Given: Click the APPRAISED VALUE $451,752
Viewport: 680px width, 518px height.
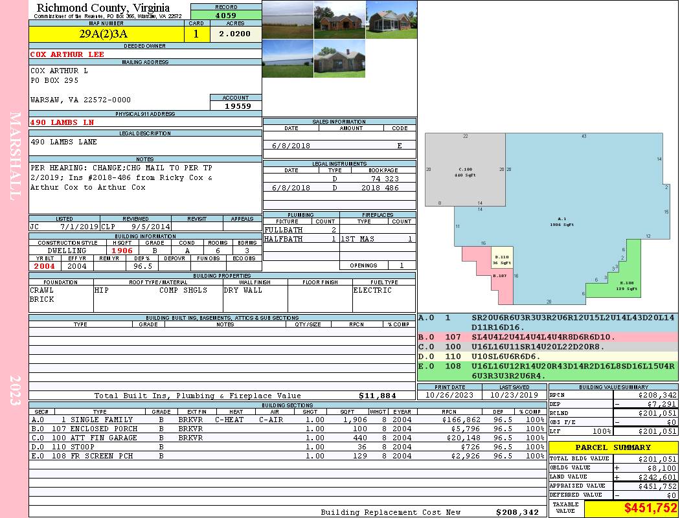Looking at the screenshot, I should (657, 486).
